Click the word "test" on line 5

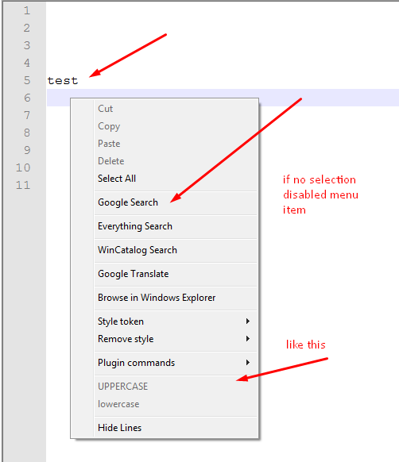(63, 81)
